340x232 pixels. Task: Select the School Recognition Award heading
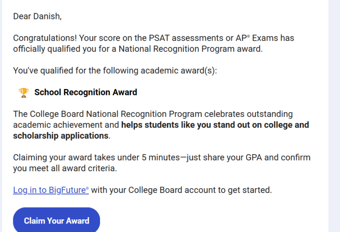85,92
